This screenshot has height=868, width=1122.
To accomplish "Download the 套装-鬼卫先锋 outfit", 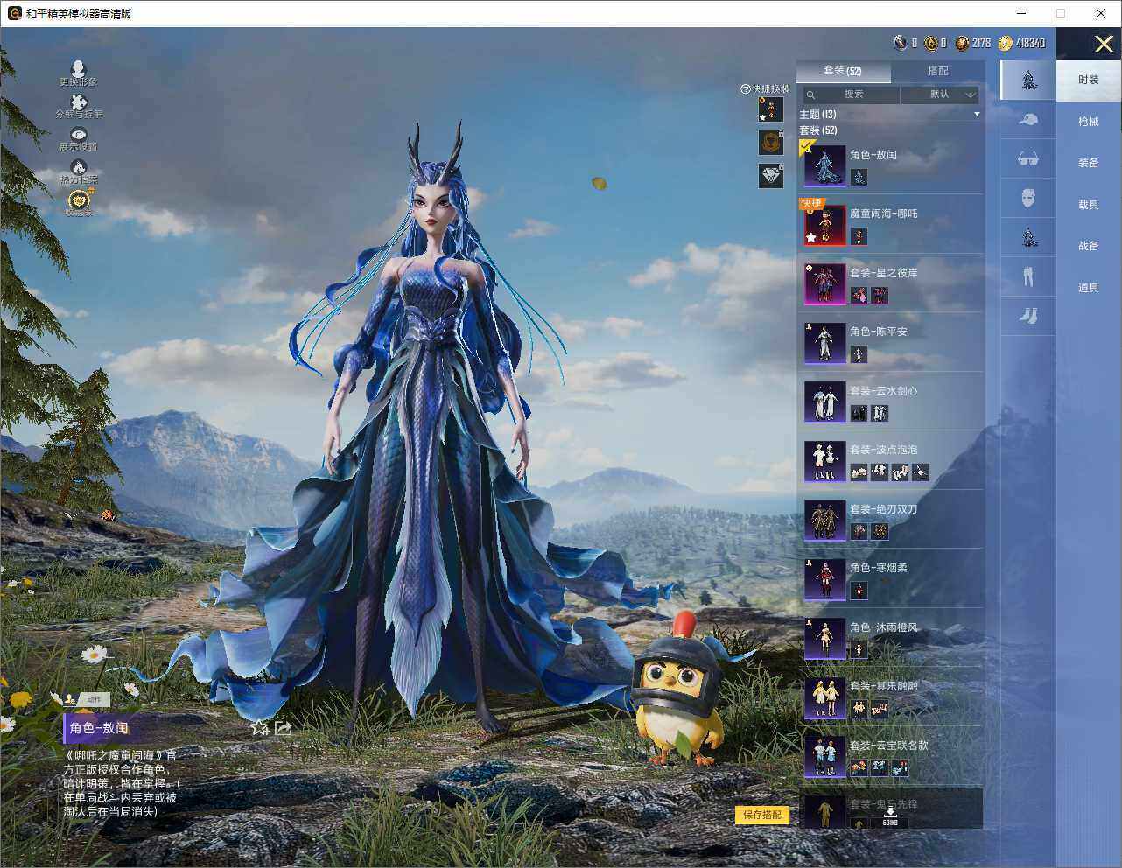I will pyautogui.click(x=890, y=817).
